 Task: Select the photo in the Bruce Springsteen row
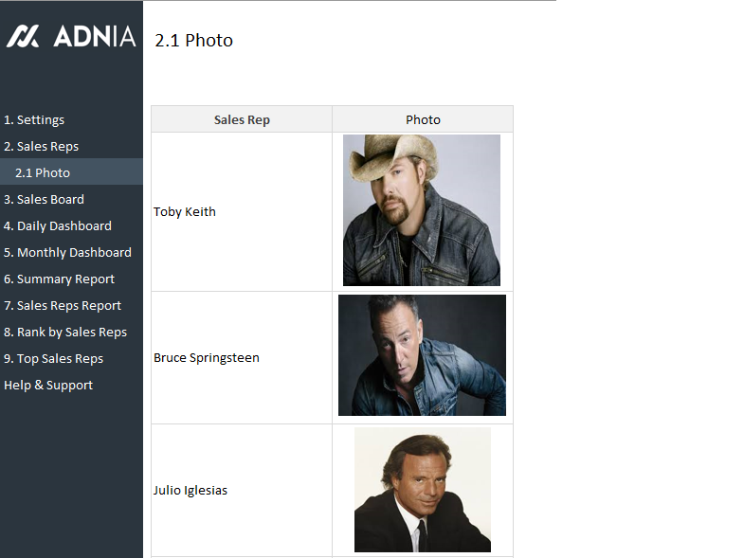coord(422,355)
